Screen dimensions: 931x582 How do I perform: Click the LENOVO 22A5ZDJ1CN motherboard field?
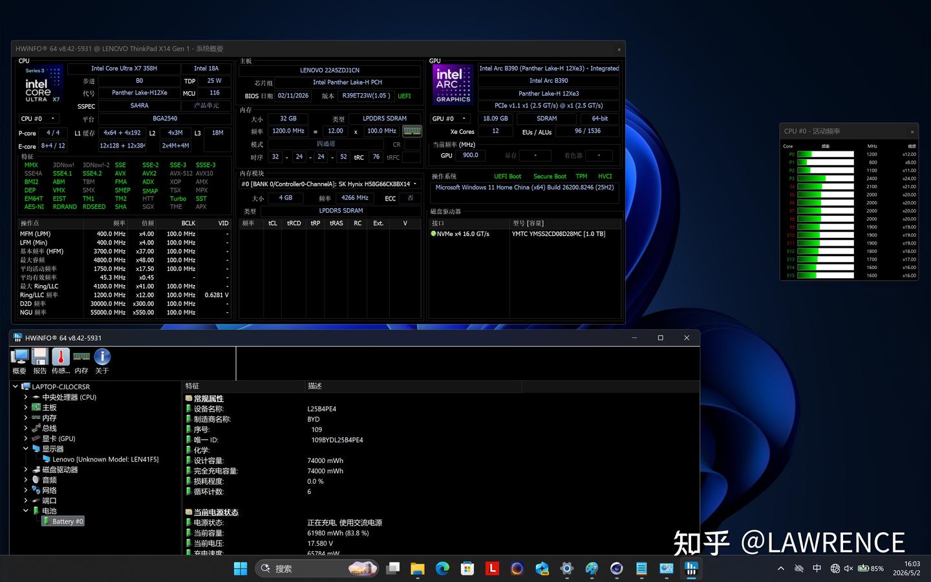click(x=330, y=70)
